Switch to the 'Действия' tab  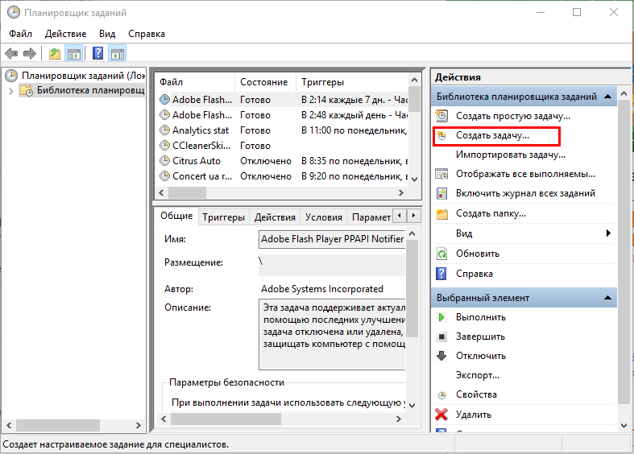pos(275,217)
